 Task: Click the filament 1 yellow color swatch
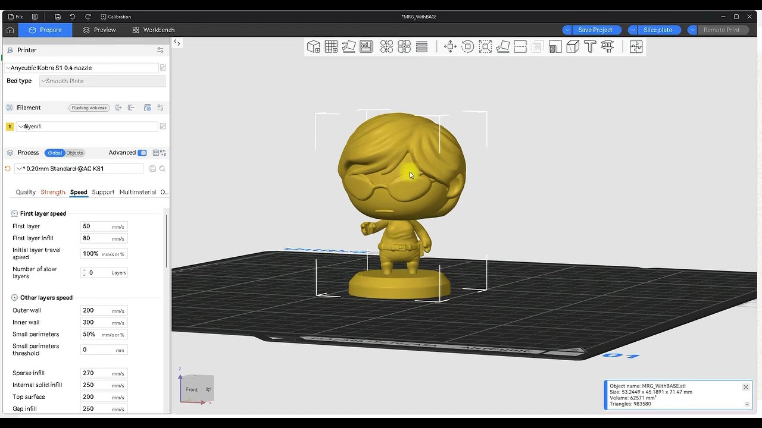point(10,127)
